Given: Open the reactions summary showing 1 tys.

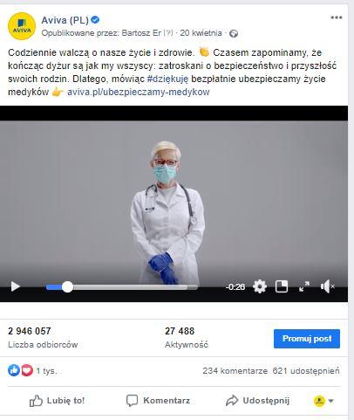Looking at the screenshot, I should (x=32, y=370).
